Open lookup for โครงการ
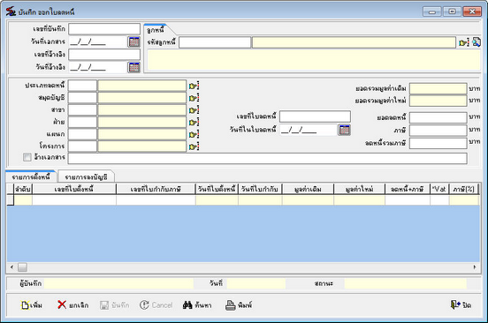 click(194, 146)
